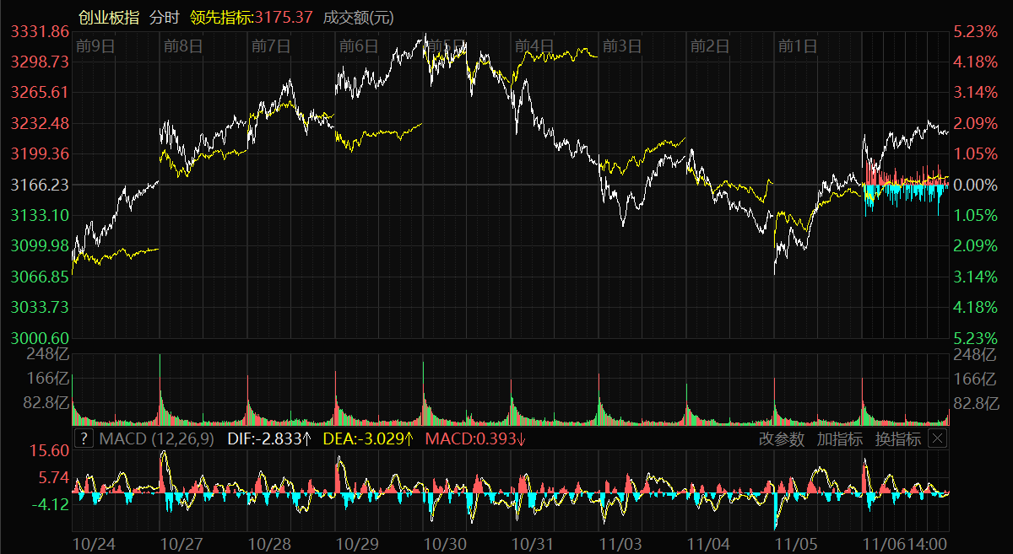The height and width of the screenshot is (554, 1013).
Task: Click the MACD help question mark icon
Action: pos(84,438)
